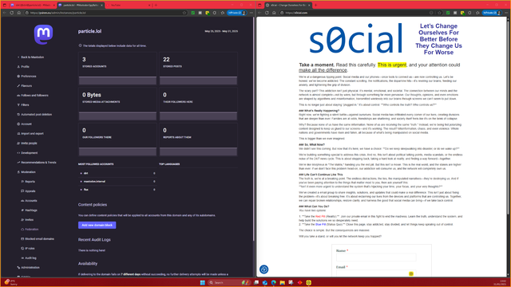The image size is (511, 287).
Task: Click the Name input field on s0cial form
Action: (376, 258)
